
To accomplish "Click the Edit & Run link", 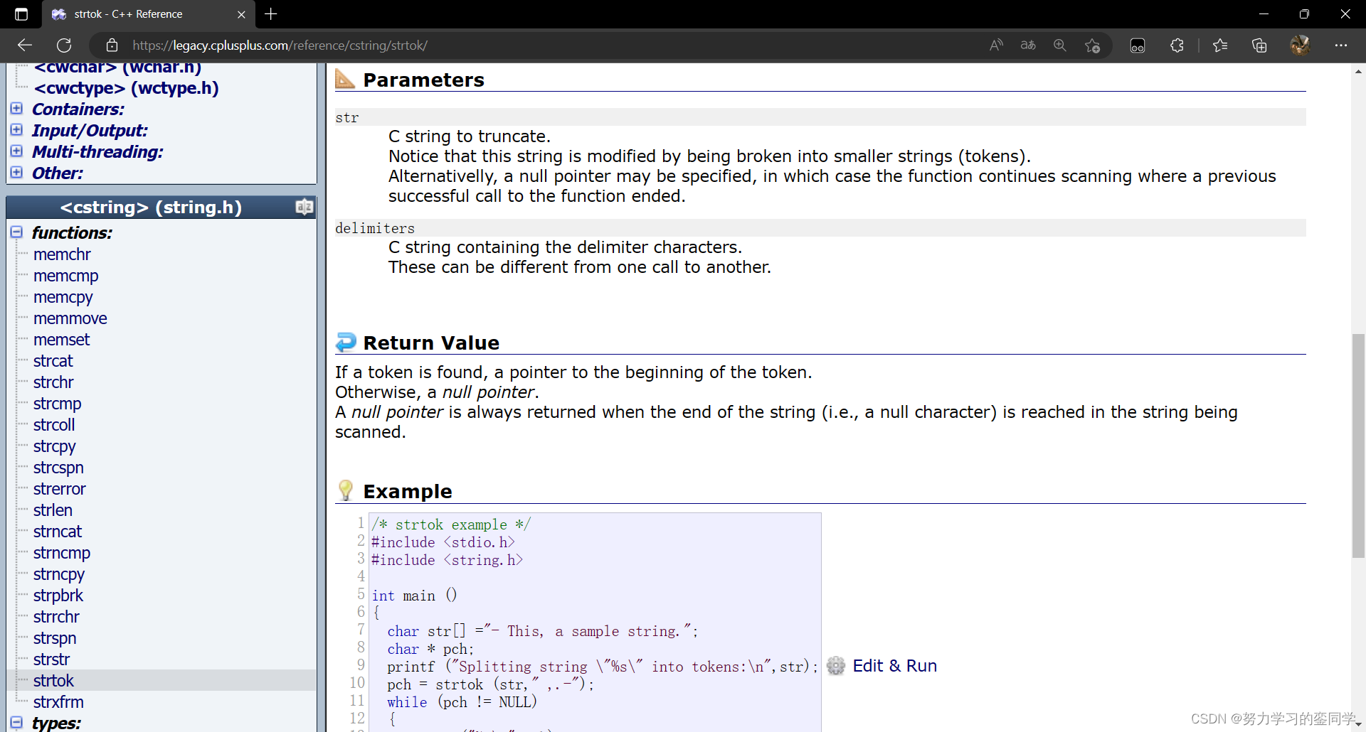I will [x=894, y=666].
